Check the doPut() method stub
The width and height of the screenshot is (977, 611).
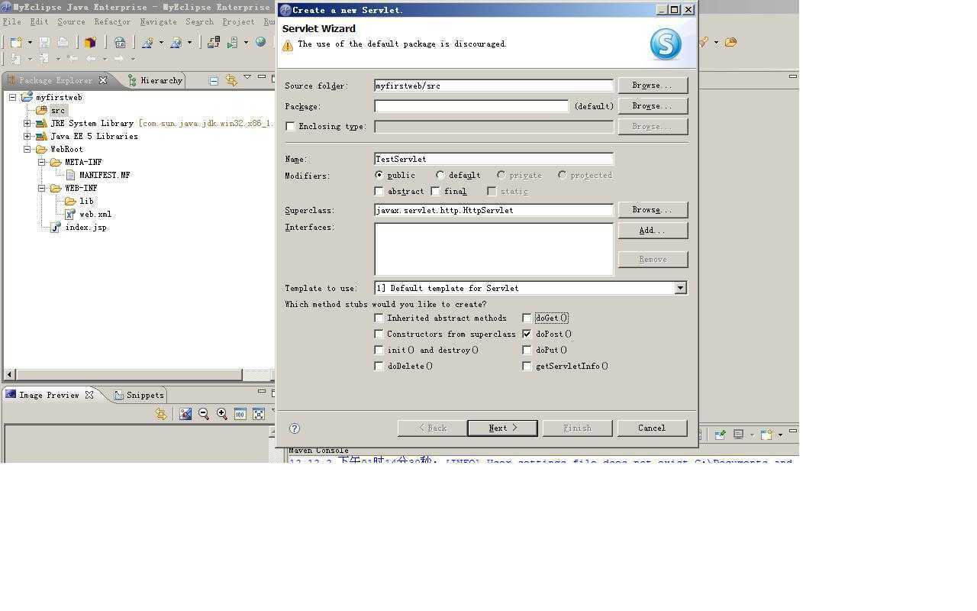[527, 350]
